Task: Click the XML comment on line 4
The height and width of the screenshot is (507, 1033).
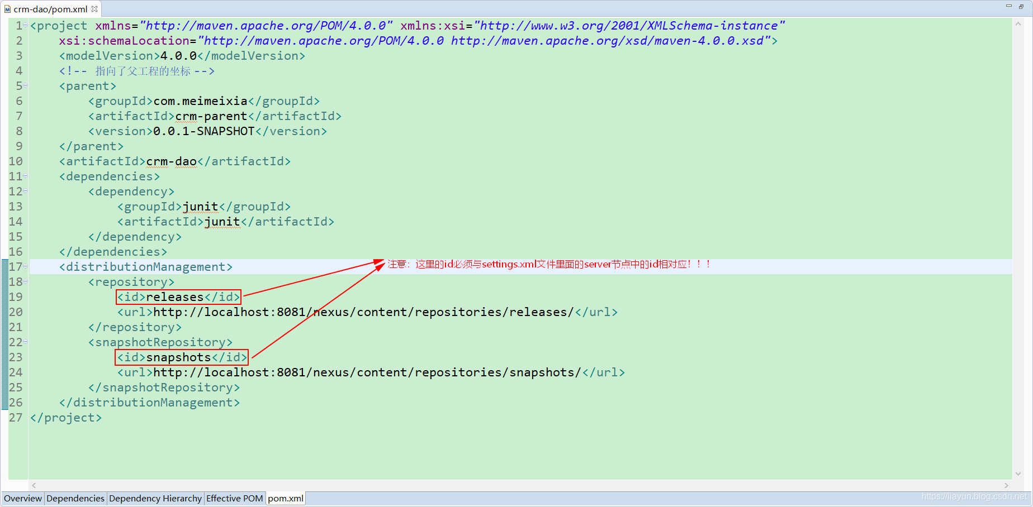Action: [137, 71]
